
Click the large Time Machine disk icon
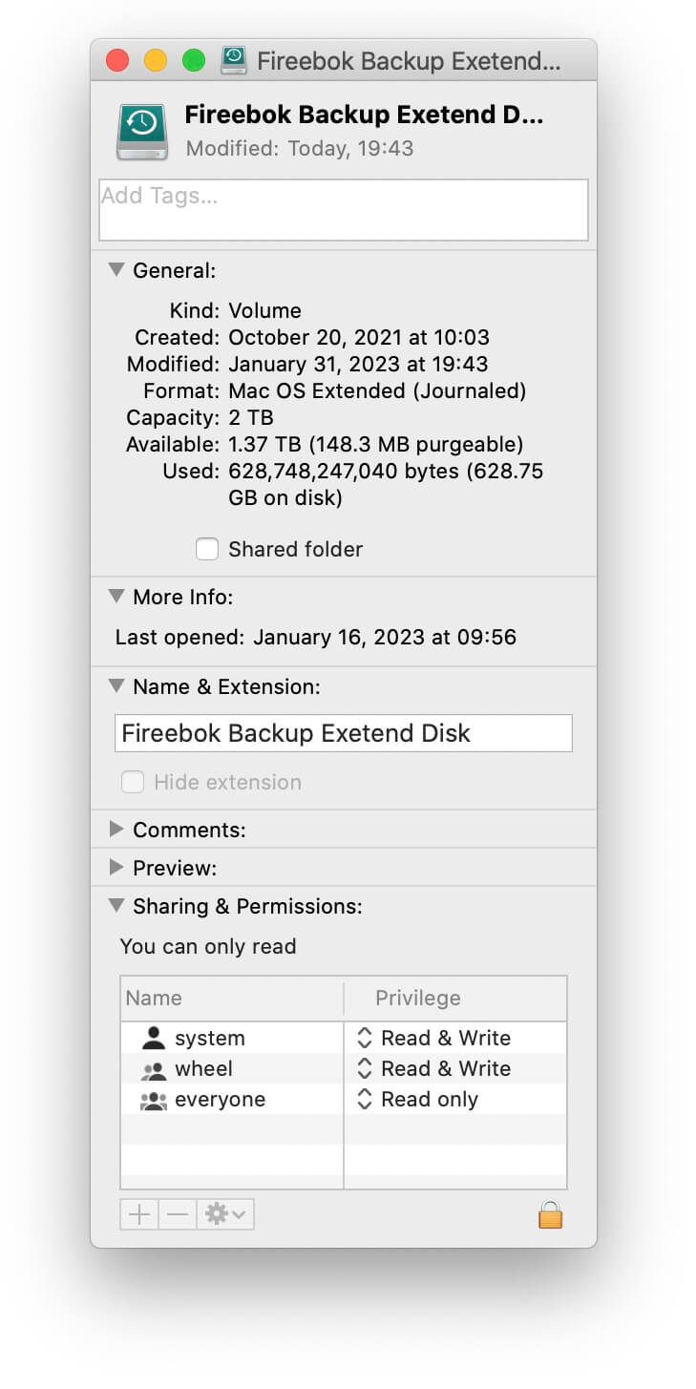[142, 132]
